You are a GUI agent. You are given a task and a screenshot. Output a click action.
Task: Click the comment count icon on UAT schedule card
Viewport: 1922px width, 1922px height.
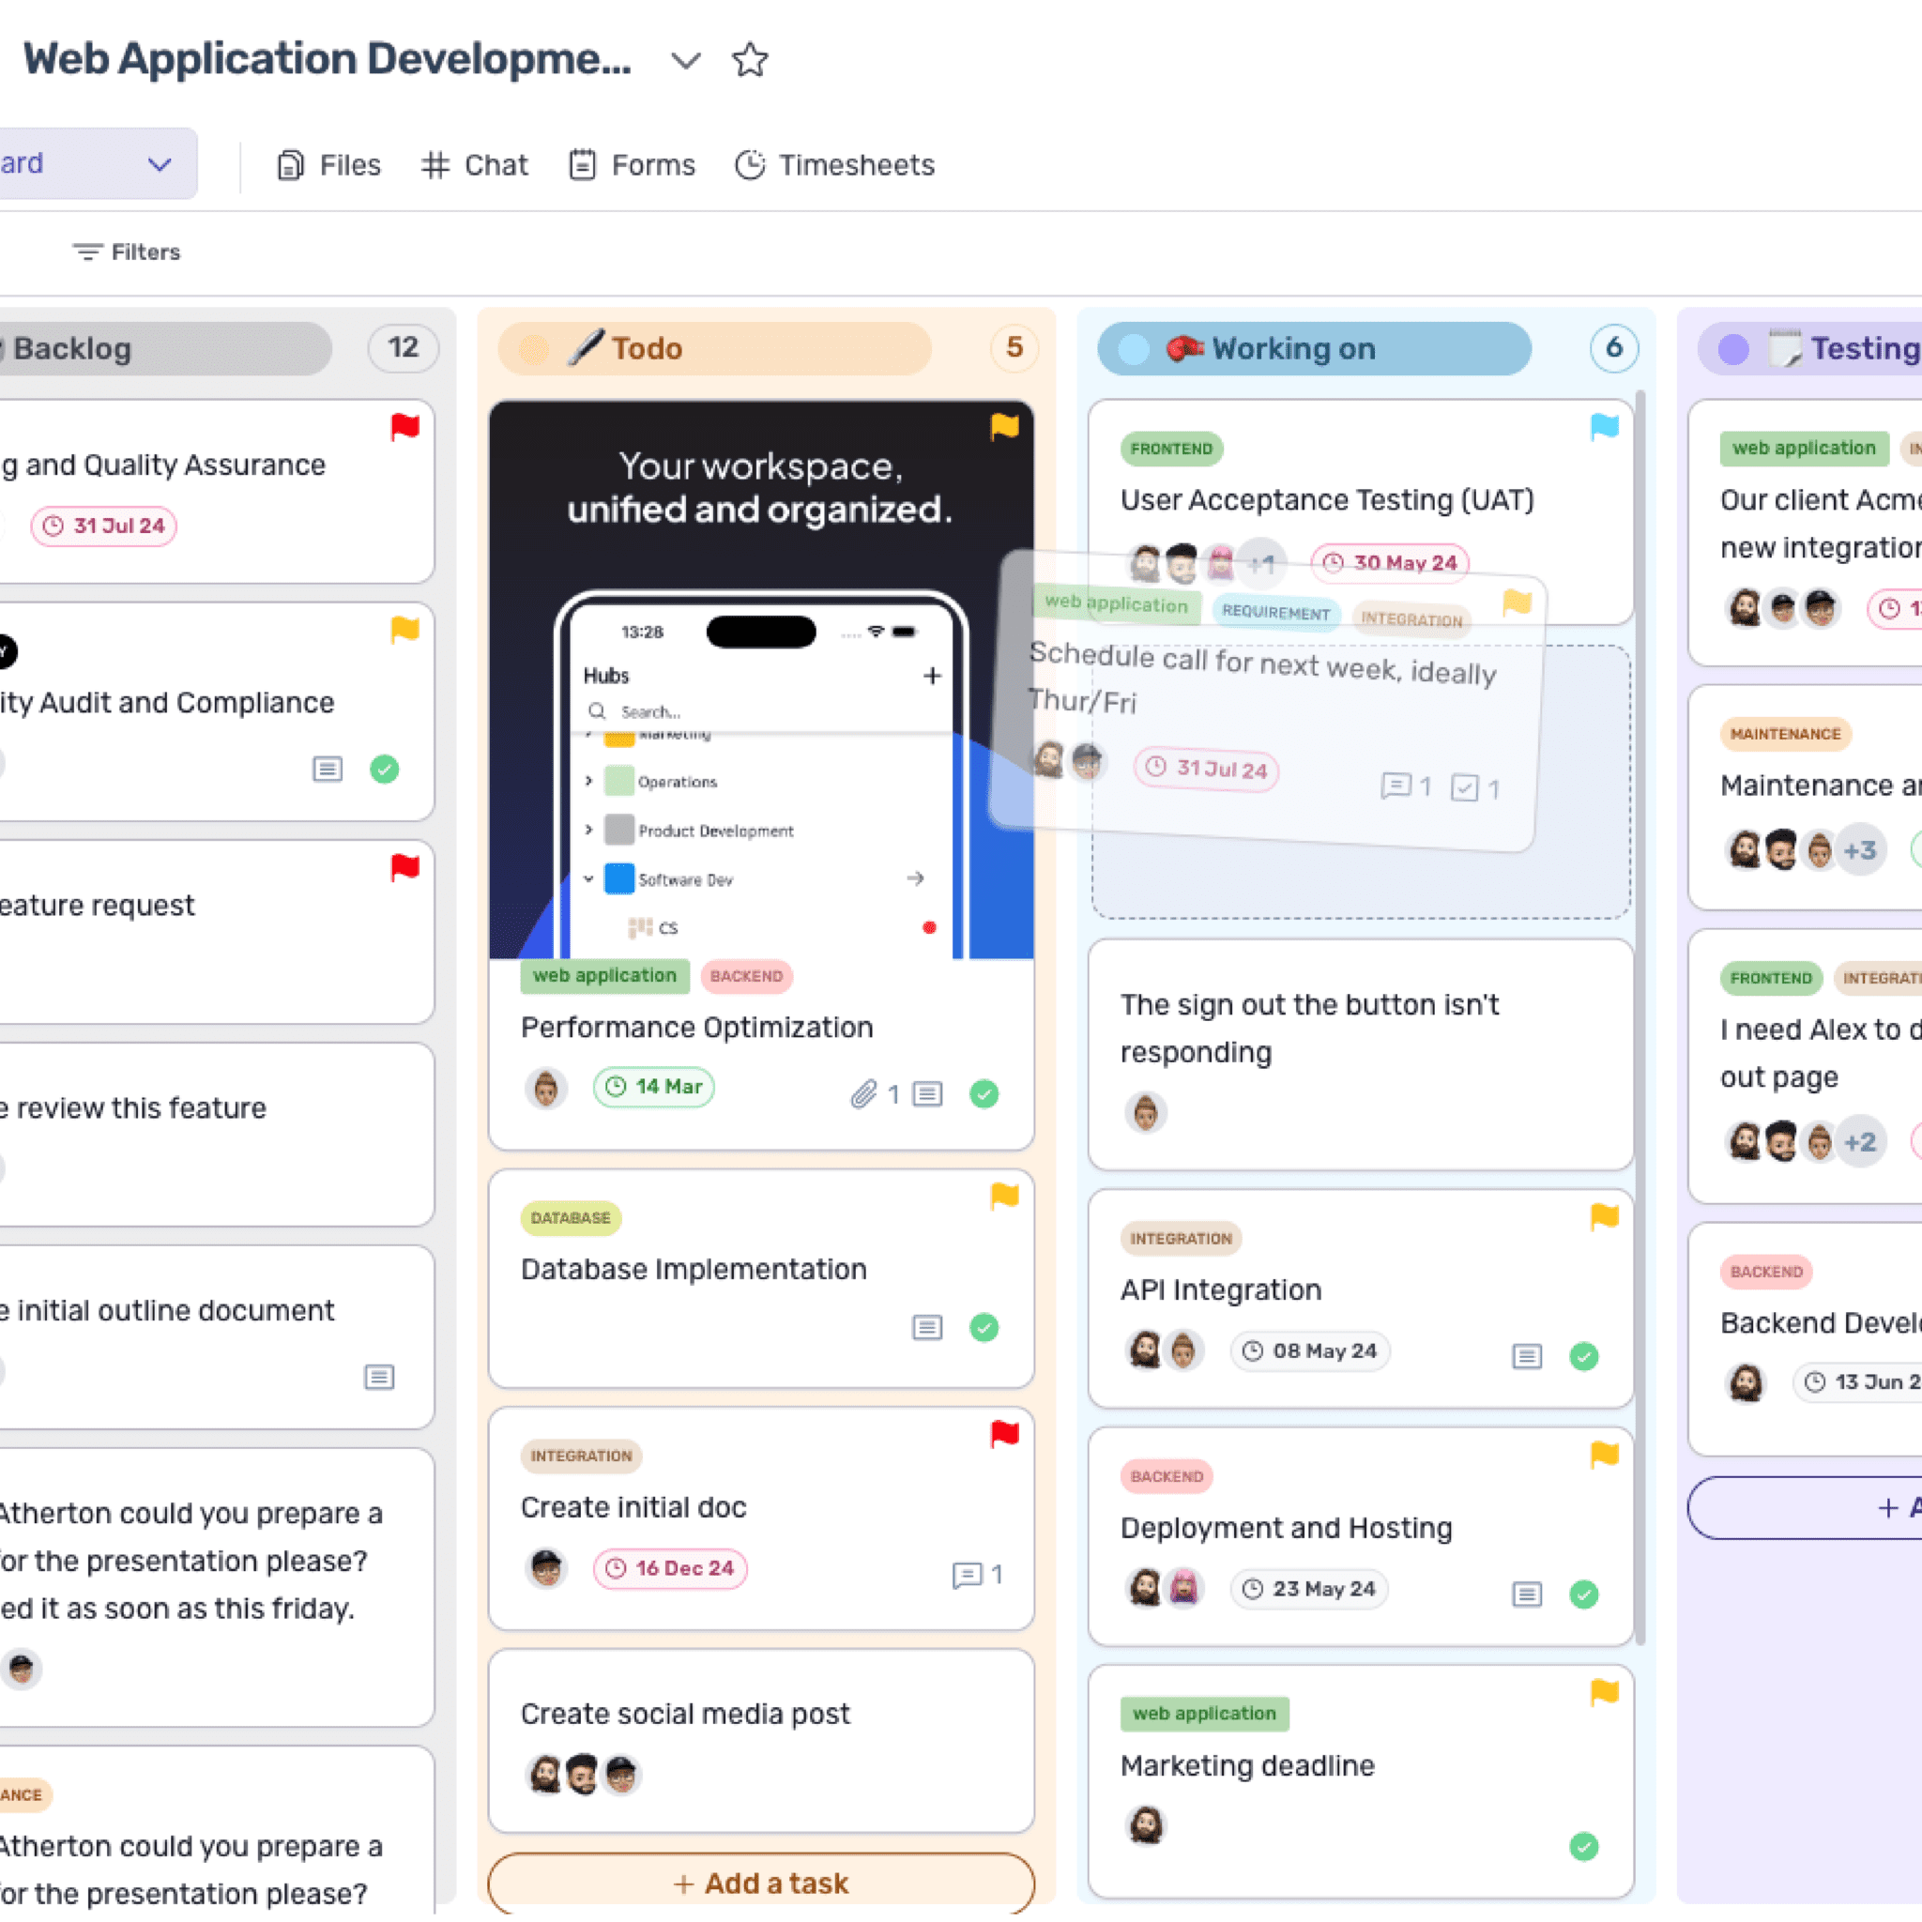point(1397,786)
